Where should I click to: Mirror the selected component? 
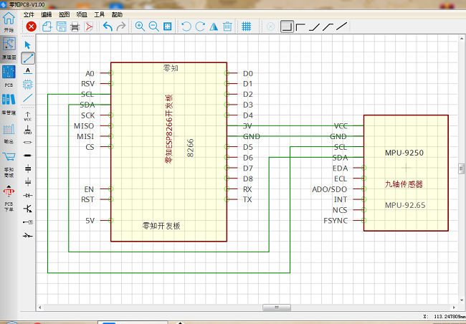point(214,27)
